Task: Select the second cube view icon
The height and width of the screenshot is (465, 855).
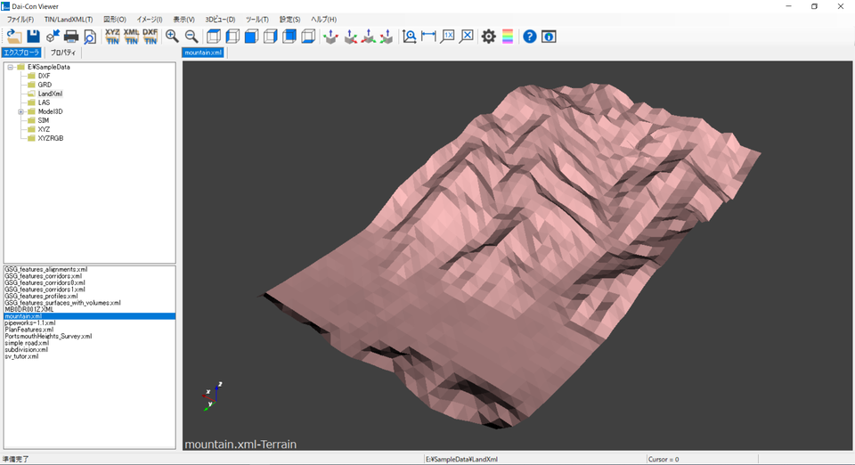Action: [232, 37]
